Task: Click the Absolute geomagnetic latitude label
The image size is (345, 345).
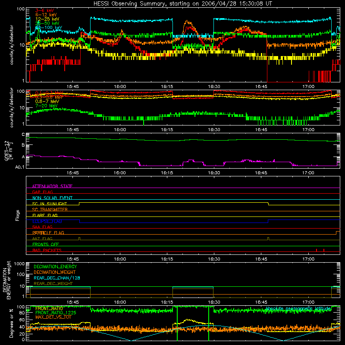Action: click(298, 308)
